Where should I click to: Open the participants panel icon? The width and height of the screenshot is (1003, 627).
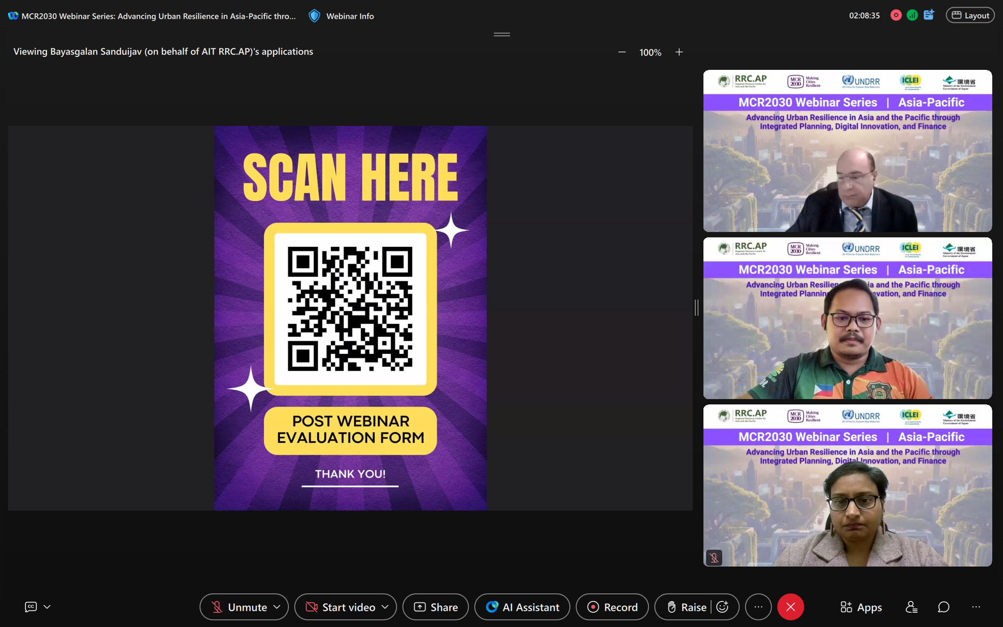[x=911, y=607]
